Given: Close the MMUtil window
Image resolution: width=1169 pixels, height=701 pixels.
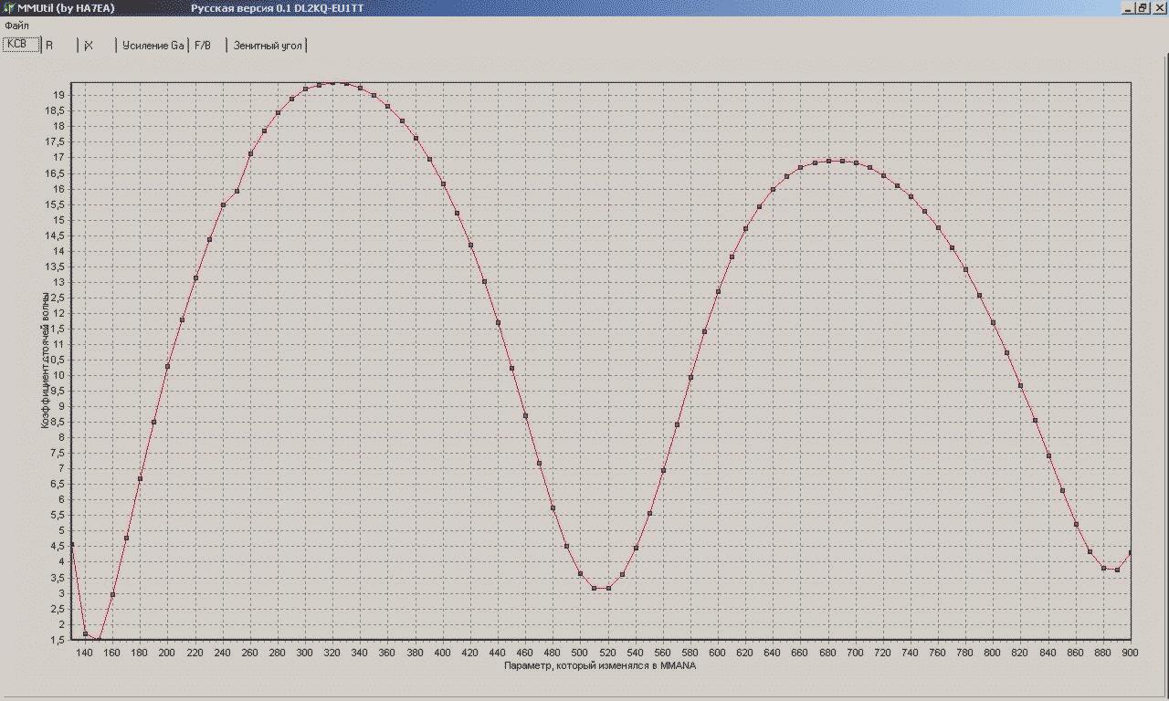Looking at the screenshot, I should (x=1158, y=7).
